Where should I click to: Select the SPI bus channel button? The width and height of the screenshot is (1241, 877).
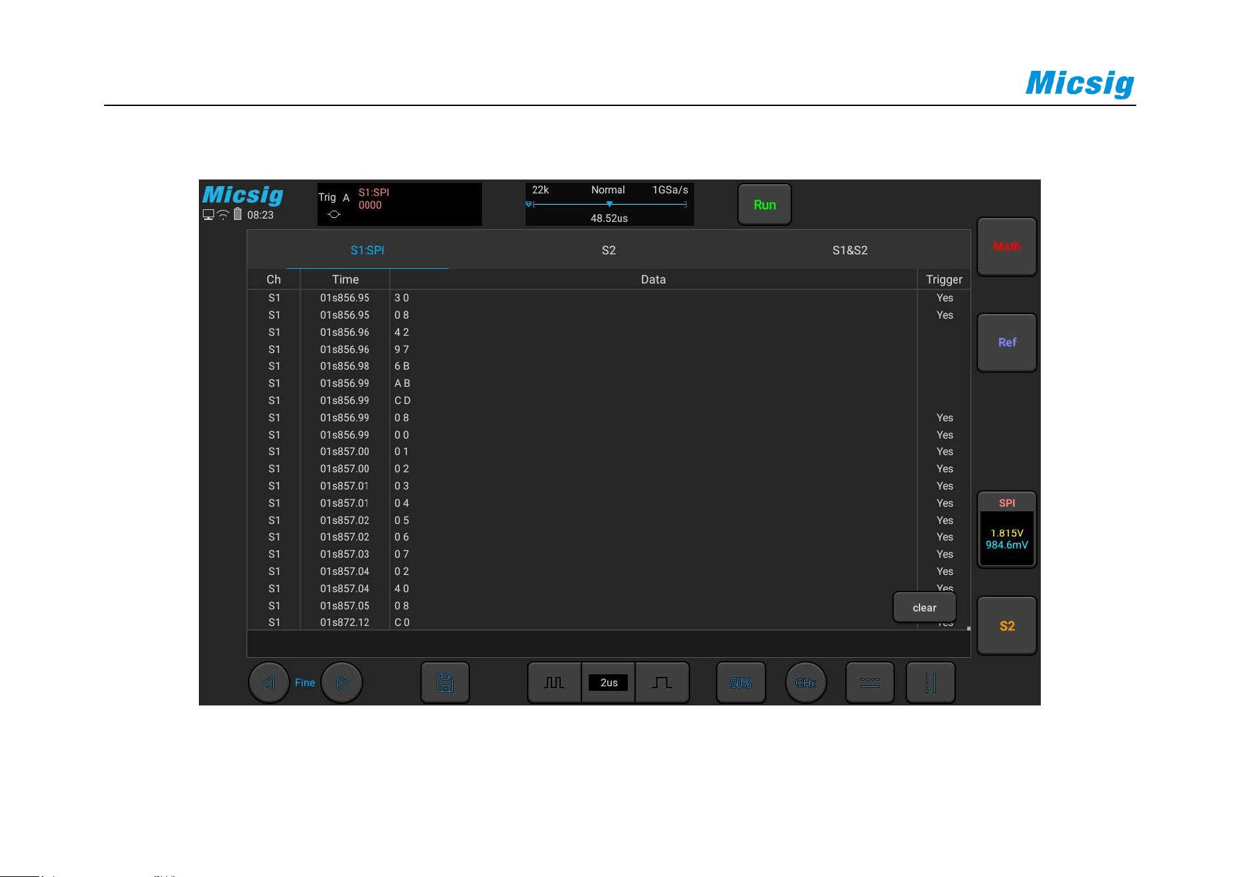click(1006, 529)
